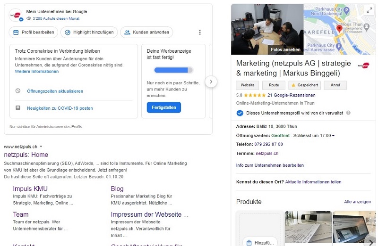378x246 pixels.
Task: Click the blue verified badge icon
Action: click(240, 113)
